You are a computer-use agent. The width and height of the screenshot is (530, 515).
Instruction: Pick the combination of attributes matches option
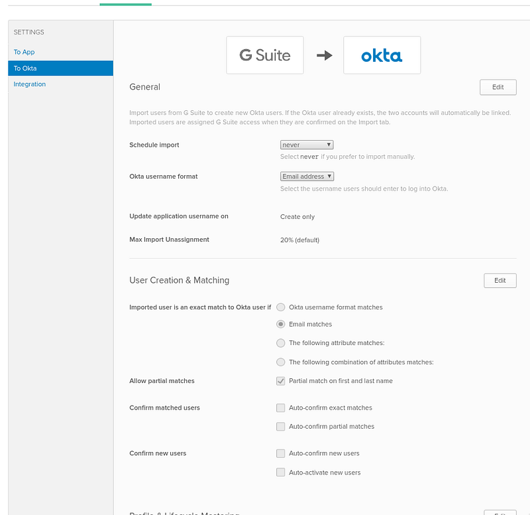click(x=280, y=362)
